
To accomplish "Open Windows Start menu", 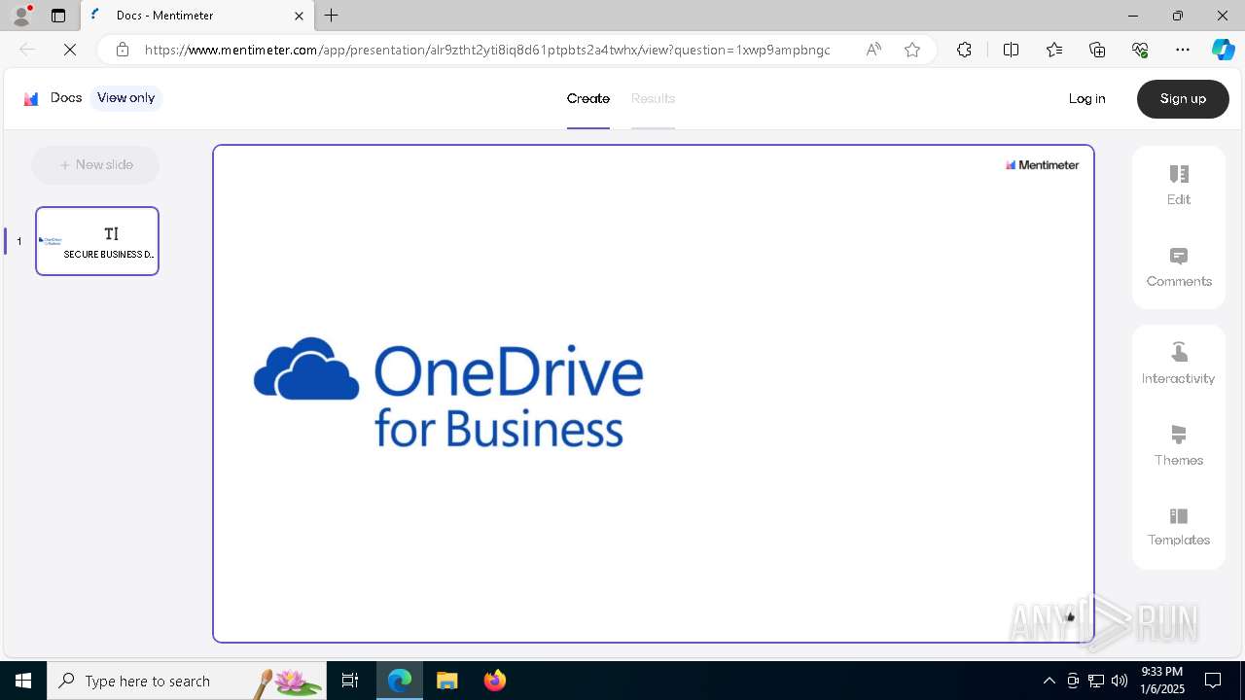I will click(23, 681).
